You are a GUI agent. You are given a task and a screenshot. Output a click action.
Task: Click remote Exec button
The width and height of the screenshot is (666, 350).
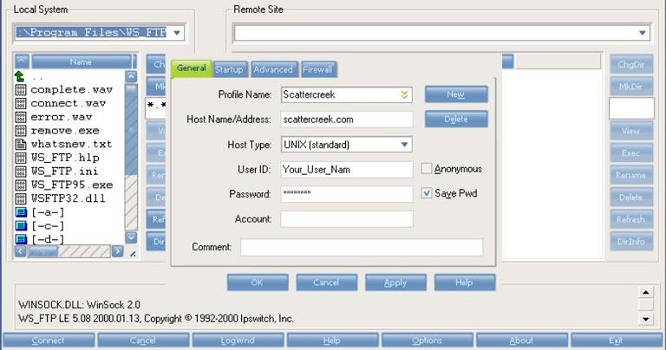click(631, 153)
